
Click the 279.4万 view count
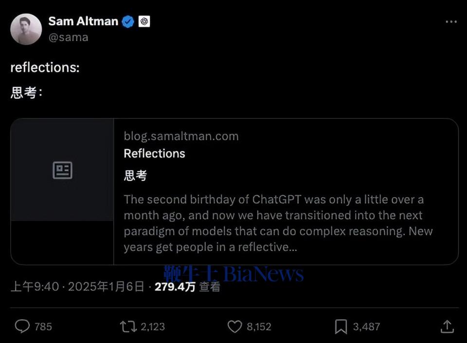click(x=175, y=287)
